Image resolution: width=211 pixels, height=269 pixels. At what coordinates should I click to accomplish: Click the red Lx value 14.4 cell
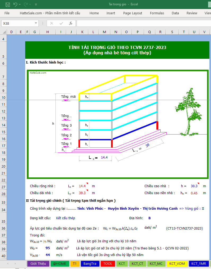(x=82, y=186)
